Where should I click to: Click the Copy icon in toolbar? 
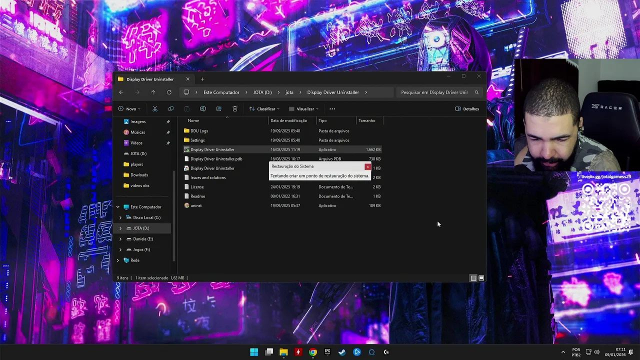(x=171, y=109)
